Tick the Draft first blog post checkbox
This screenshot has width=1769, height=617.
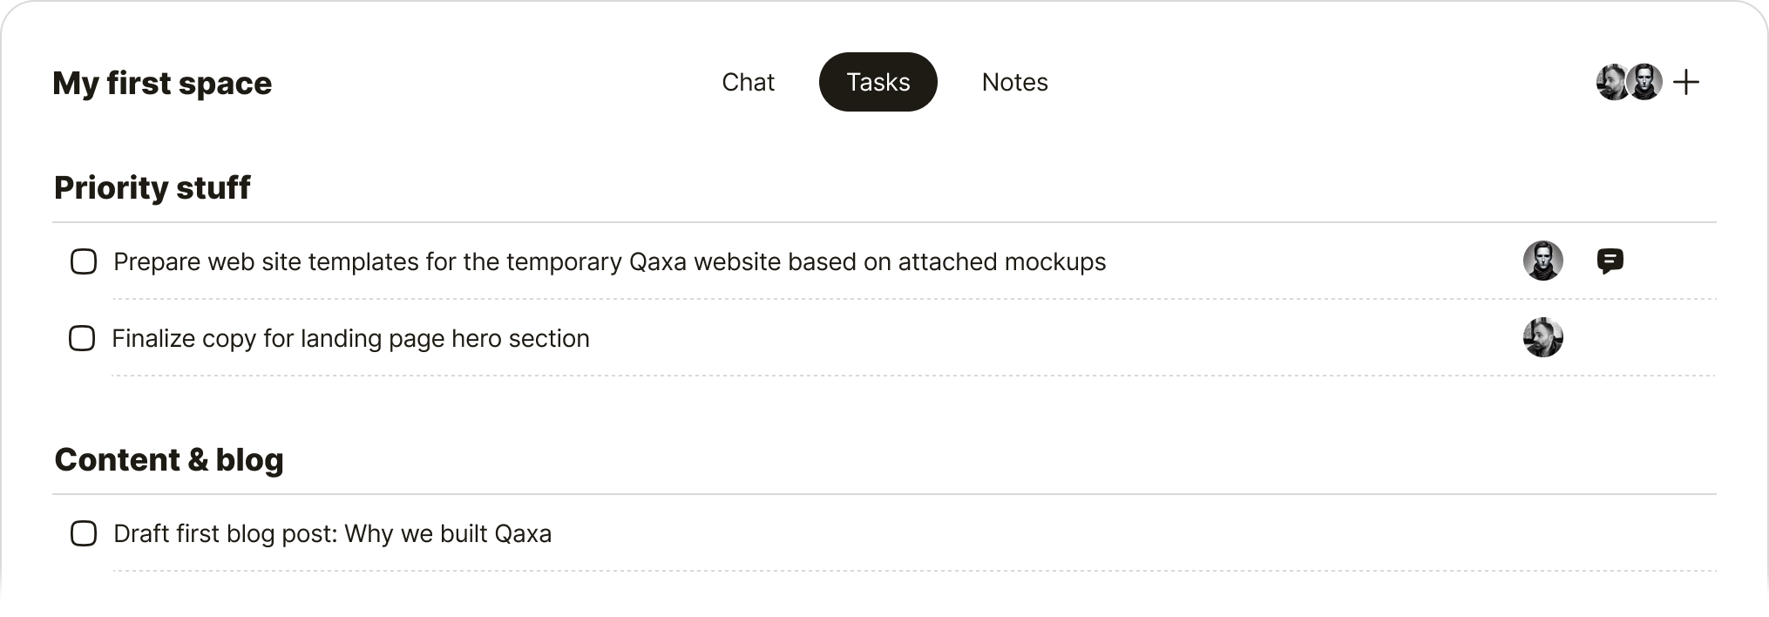(84, 533)
